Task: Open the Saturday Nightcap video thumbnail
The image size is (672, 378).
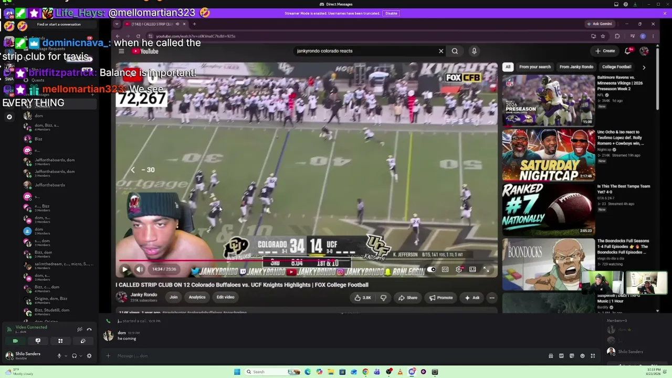Action: pos(548,155)
